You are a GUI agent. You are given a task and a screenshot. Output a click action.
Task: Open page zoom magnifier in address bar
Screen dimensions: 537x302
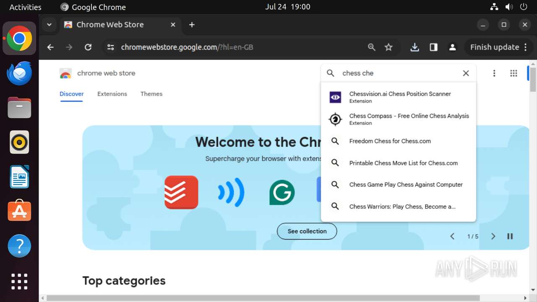point(372,47)
